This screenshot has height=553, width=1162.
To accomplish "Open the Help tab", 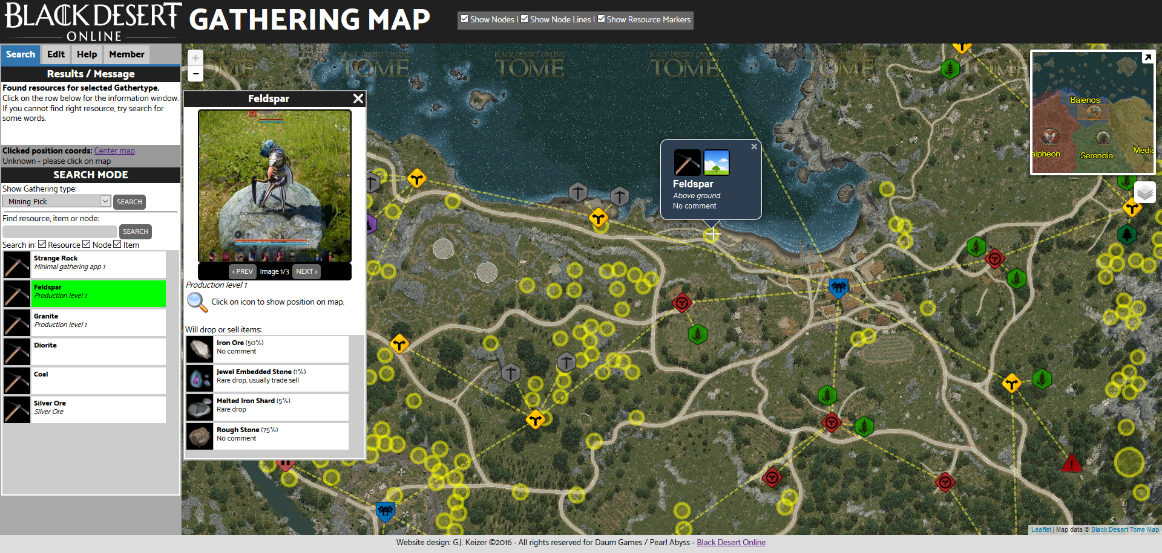I will click(x=87, y=54).
